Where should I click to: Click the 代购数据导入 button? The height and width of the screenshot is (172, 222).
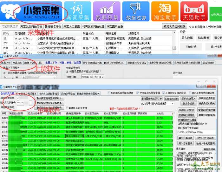click(188, 99)
